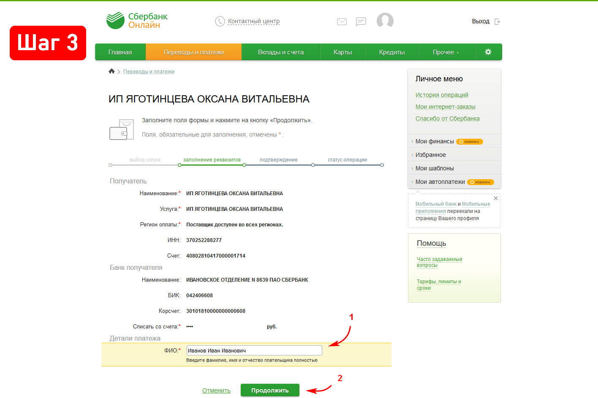Screen dimensions: 598x398
Task: Expand the Мои шаблоны section
Action: pos(435,168)
